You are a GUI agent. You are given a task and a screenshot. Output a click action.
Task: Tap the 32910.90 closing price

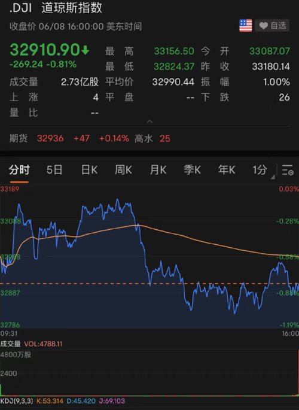[45, 50]
